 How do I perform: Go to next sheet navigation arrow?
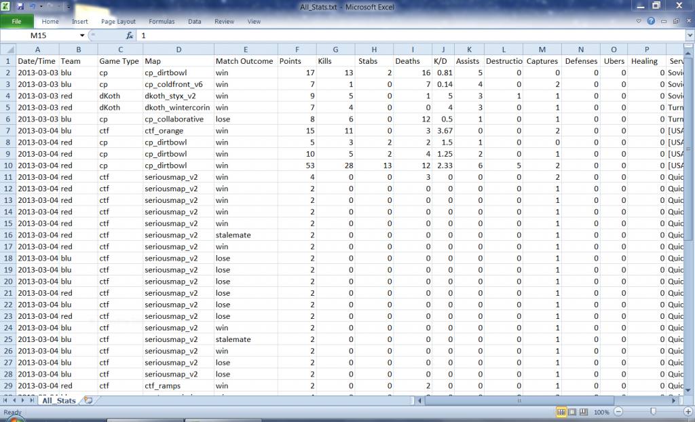click(22, 400)
